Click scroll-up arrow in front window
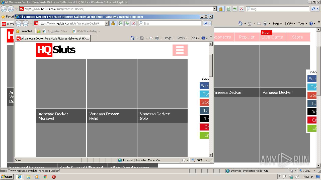321x180 pixels. click(x=211, y=44)
